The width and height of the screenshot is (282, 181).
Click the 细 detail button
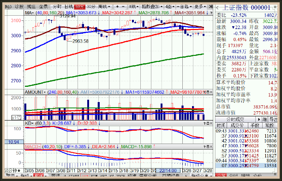(x=264, y=119)
